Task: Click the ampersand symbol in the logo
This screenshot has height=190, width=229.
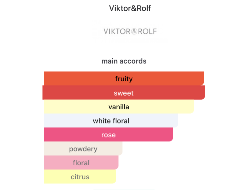Action: 134,31
